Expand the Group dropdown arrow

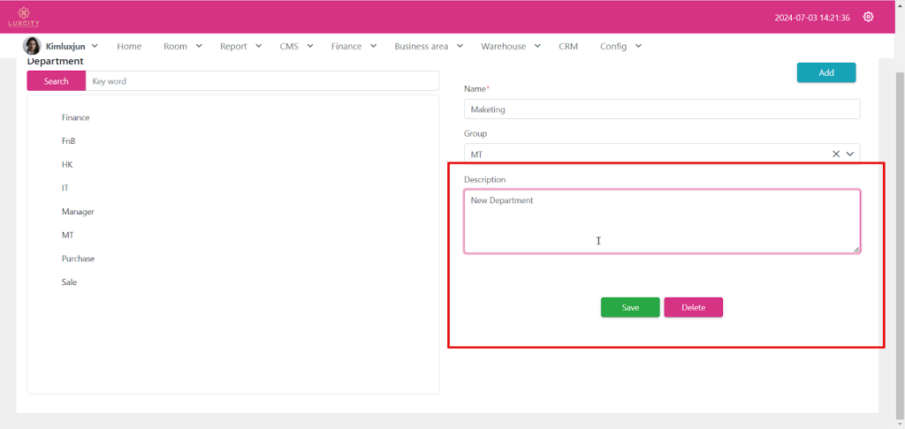point(851,154)
